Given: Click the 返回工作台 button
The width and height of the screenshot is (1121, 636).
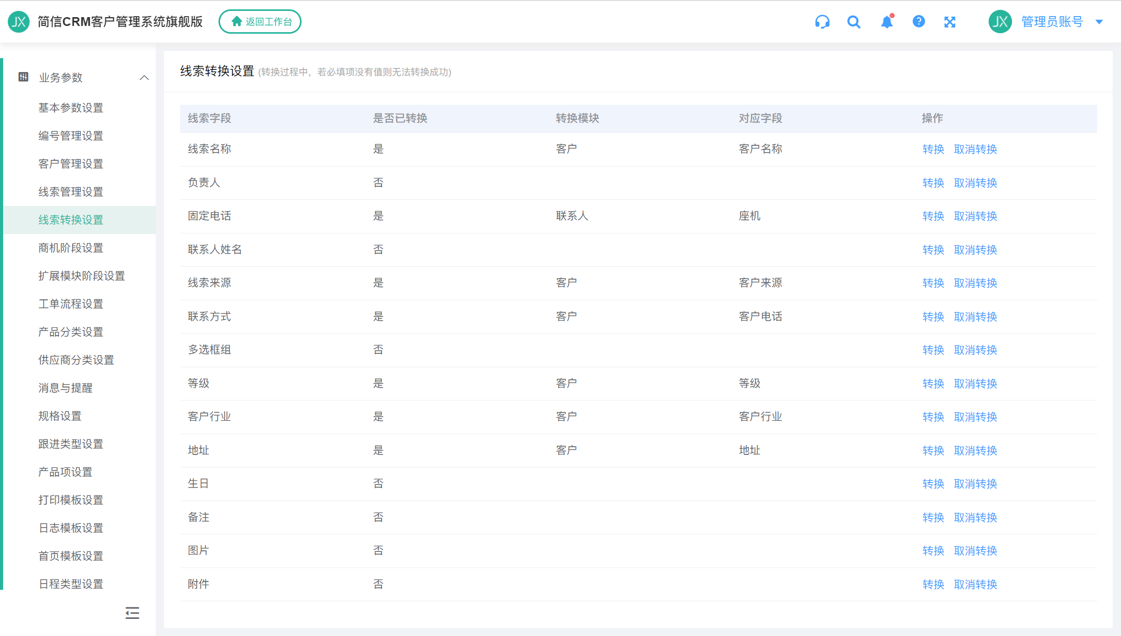Looking at the screenshot, I should point(260,21).
